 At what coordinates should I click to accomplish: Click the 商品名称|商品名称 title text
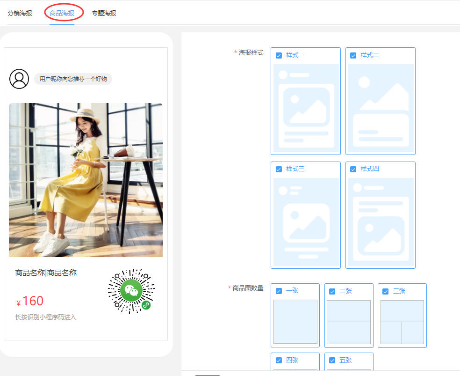46,273
